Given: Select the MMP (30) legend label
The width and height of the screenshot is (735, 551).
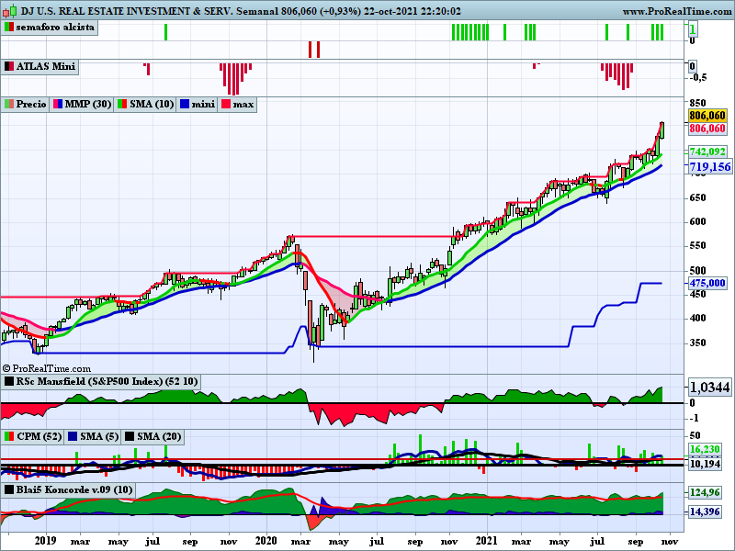Looking at the screenshot, I should tap(87, 104).
